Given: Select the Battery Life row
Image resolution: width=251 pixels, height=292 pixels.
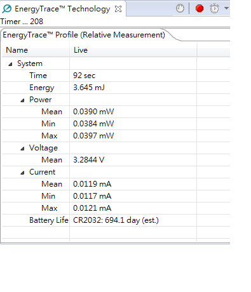Looking at the screenshot, I should pyautogui.click(x=116, y=220).
